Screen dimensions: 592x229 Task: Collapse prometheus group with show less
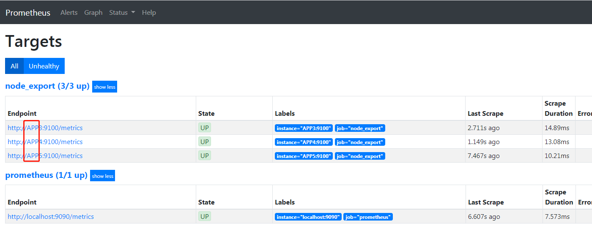(102, 176)
